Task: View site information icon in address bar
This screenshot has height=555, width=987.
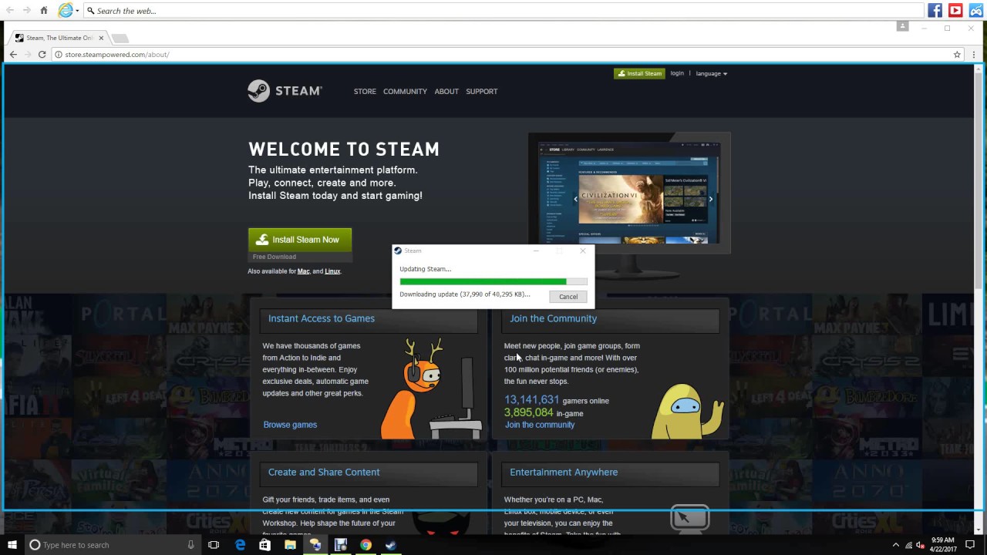Action: (x=59, y=55)
